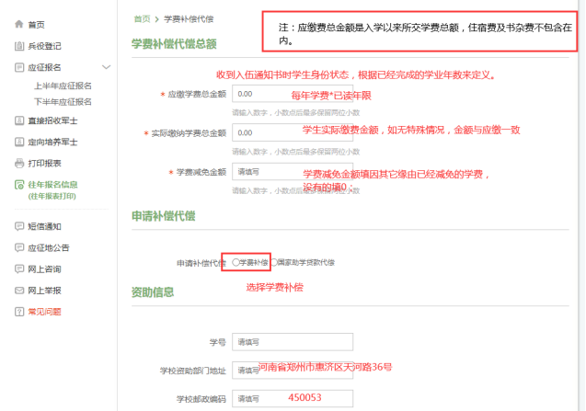Go to 应征地公告 in the sidebar
This screenshot has height=411, width=586.
(49, 247)
